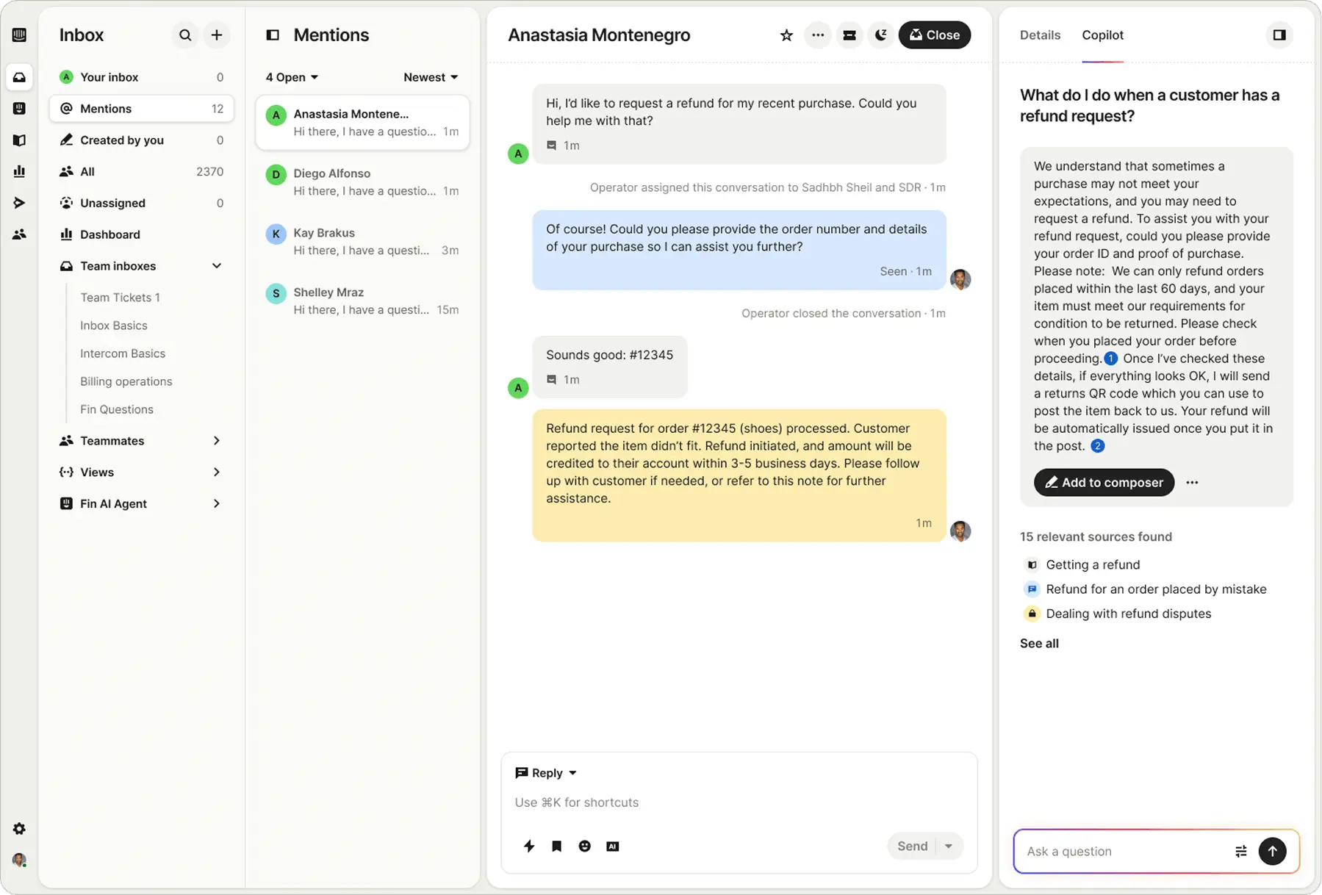Open Send options dropdown arrow
Viewport: 1322px width, 895px height.
tap(949, 847)
